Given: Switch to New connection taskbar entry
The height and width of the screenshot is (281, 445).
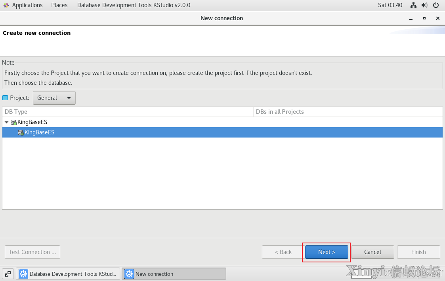Looking at the screenshot, I should click(174, 274).
